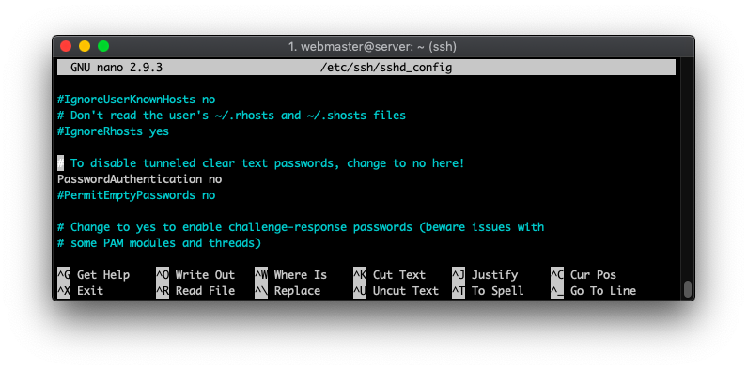Click the ^G Get Help shortcut

coord(93,275)
